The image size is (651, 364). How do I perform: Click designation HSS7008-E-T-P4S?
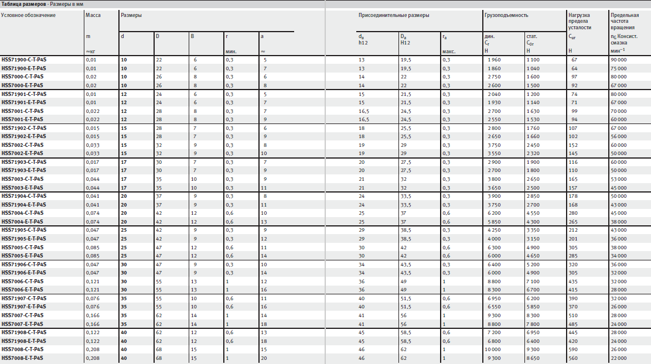tap(22, 358)
